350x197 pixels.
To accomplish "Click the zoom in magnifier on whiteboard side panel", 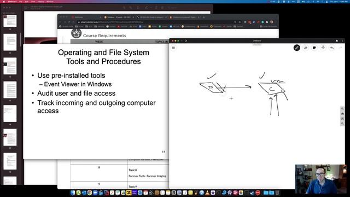I will coord(342,109).
